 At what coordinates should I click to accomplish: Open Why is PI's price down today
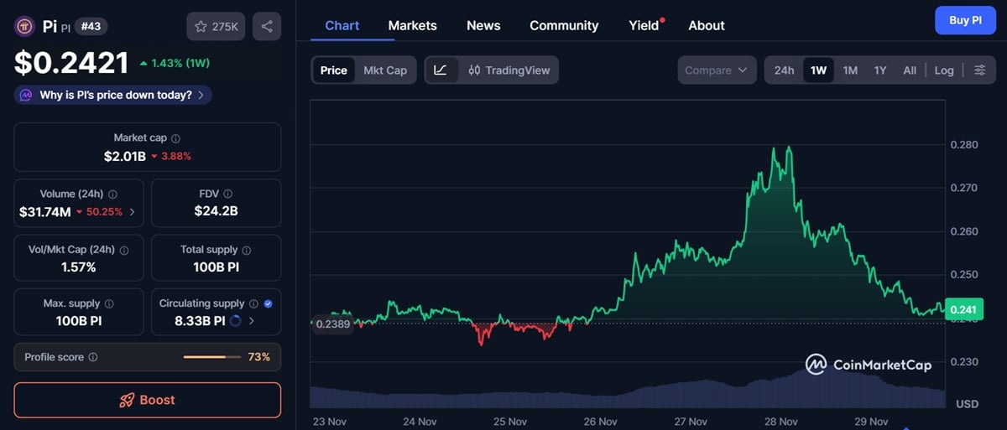pos(113,95)
